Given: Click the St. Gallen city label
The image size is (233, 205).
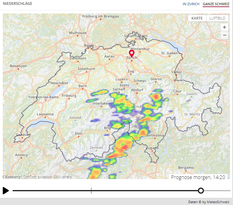Looking at the screenshot, I should click(x=169, y=53).
